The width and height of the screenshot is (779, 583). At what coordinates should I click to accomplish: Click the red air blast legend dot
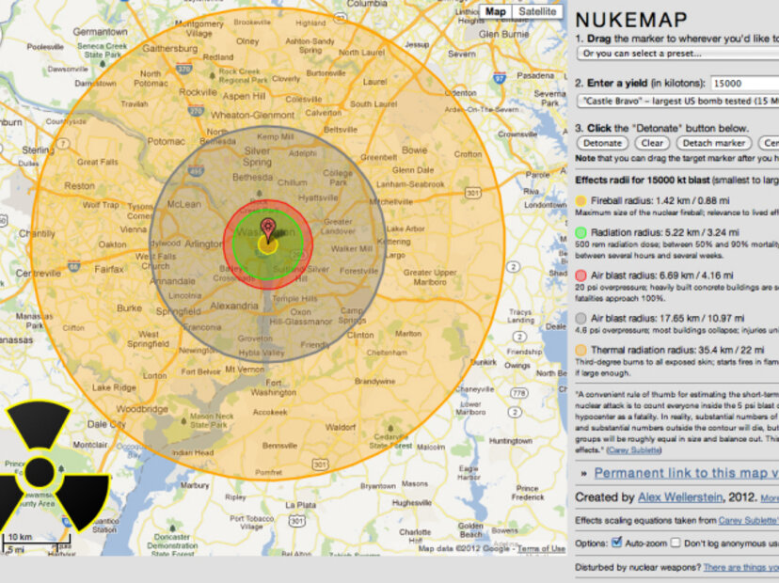pyautogui.click(x=580, y=274)
